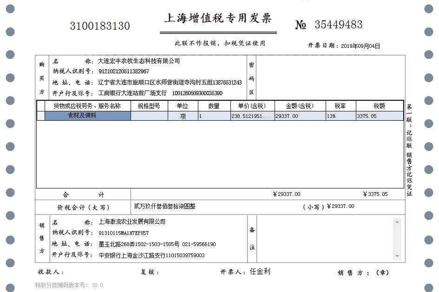The width and height of the screenshot is (439, 292).
Task: Click the remarks box scroll-down arrow
Action: [x=397, y=256]
